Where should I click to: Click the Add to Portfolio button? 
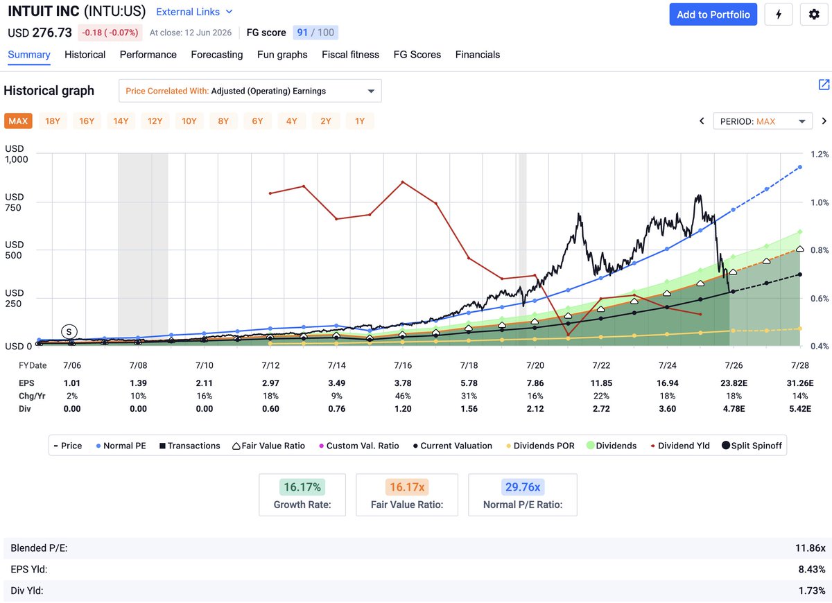(x=713, y=15)
